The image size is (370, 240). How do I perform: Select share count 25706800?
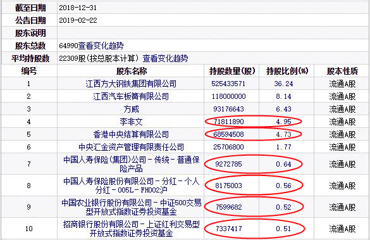228,147
